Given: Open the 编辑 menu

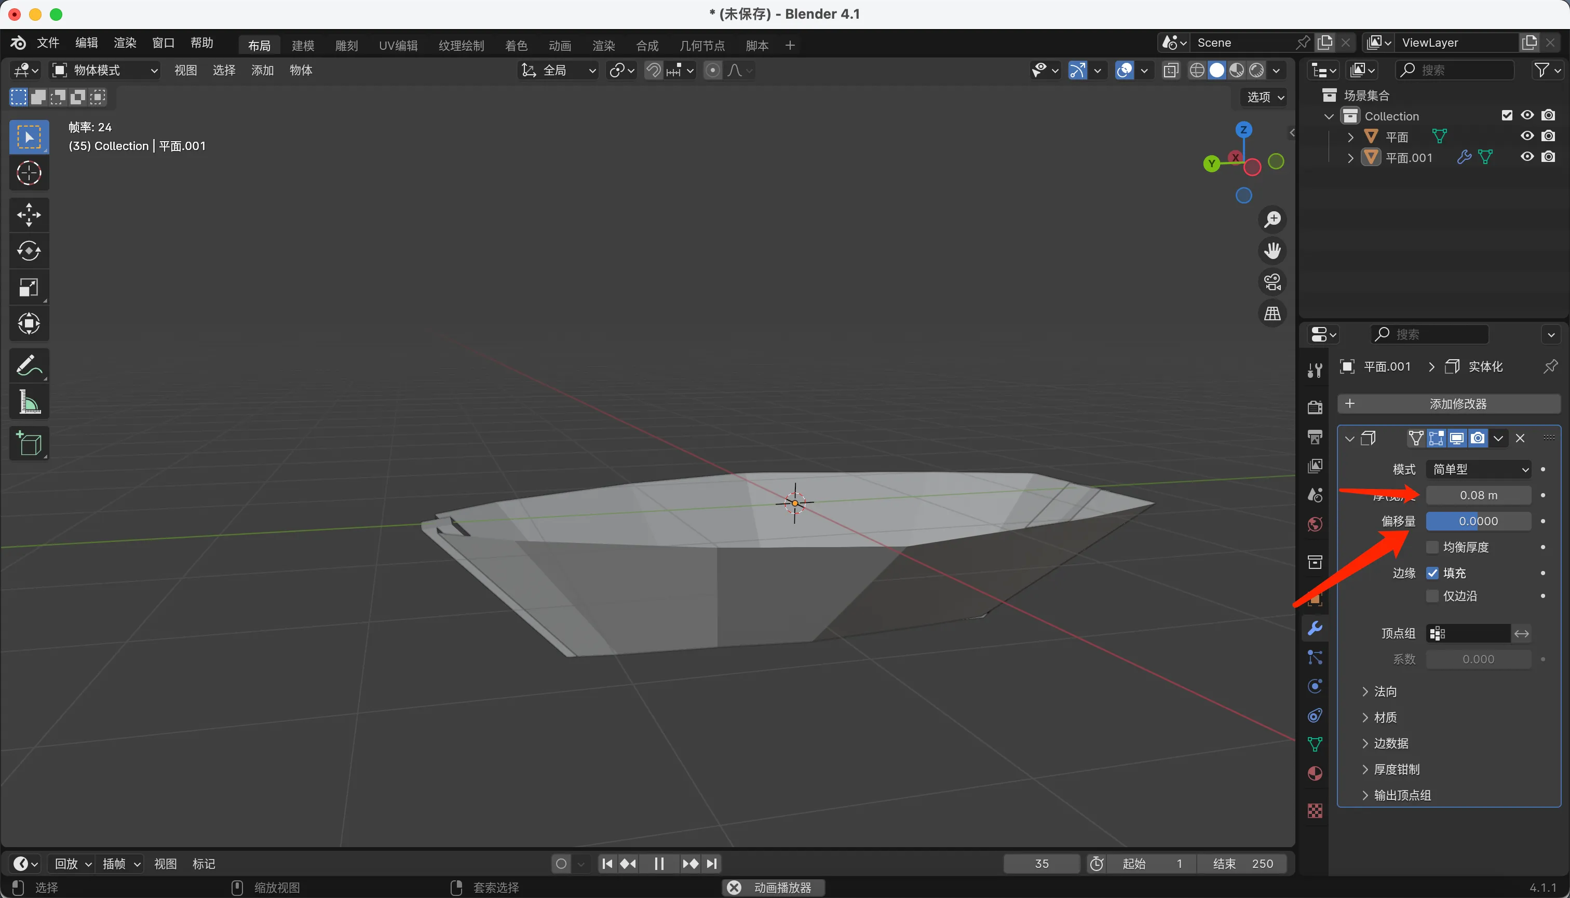Looking at the screenshot, I should click(86, 43).
